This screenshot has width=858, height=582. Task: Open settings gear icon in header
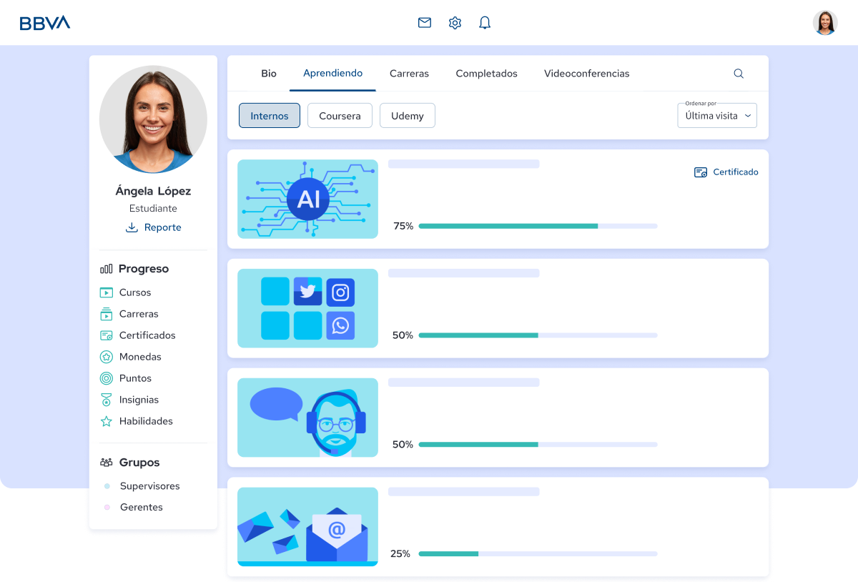(455, 23)
